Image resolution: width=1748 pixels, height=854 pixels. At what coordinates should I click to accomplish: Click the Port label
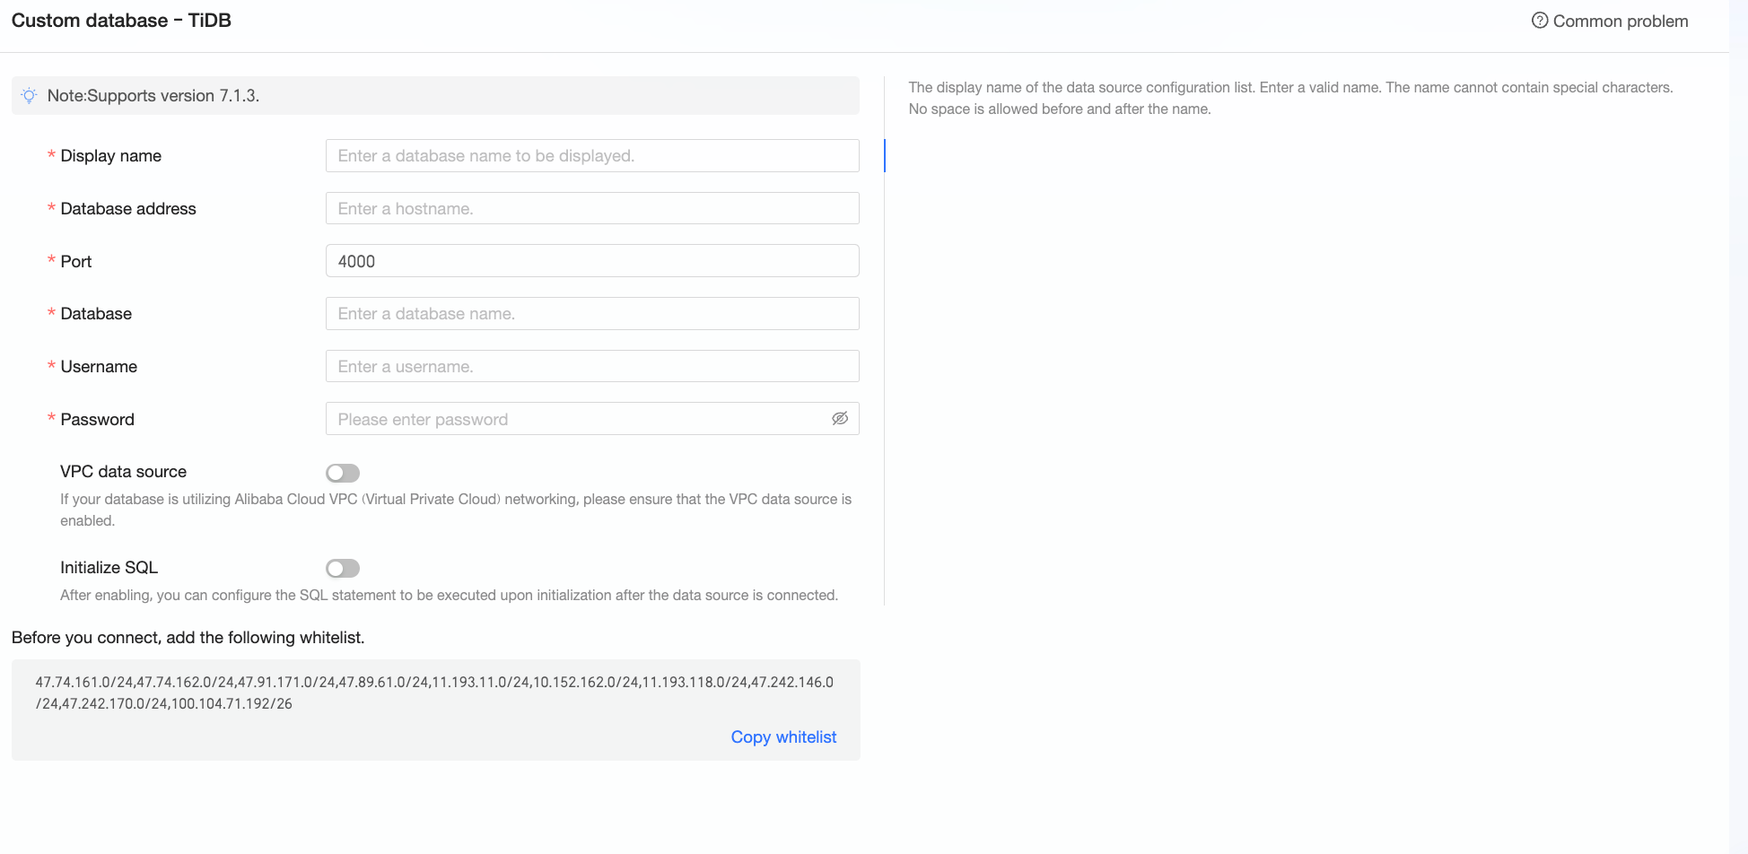[x=76, y=262]
